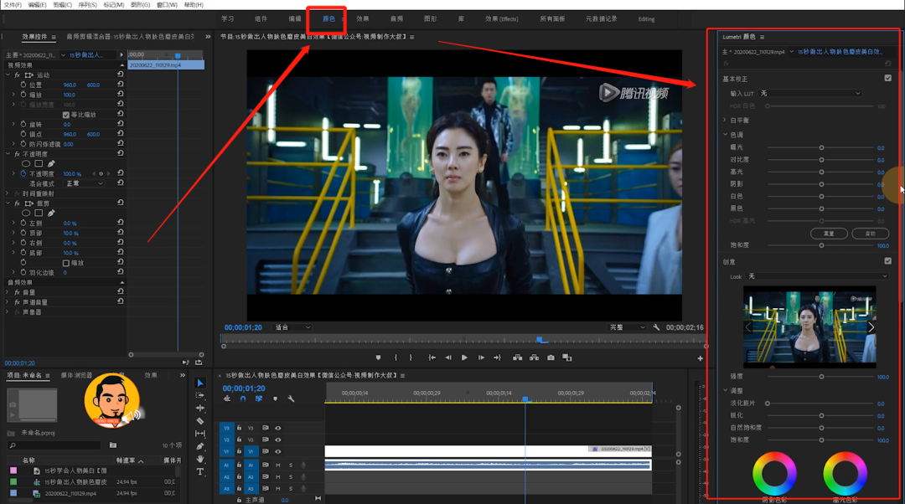Click the opacity Pen mask tool
This screenshot has width=905, height=504.
tap(51, 164)
